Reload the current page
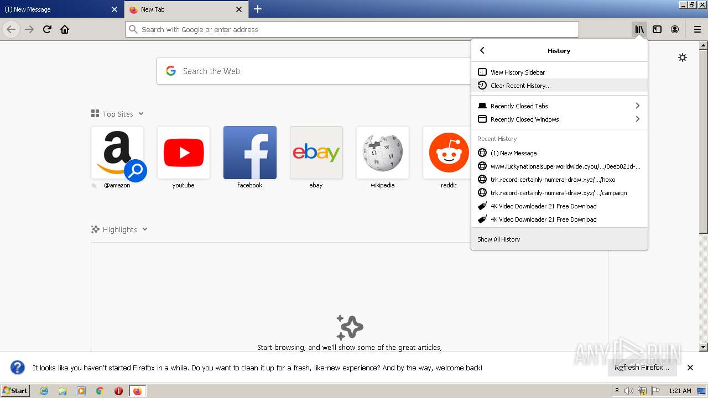 tap(47, 29)
